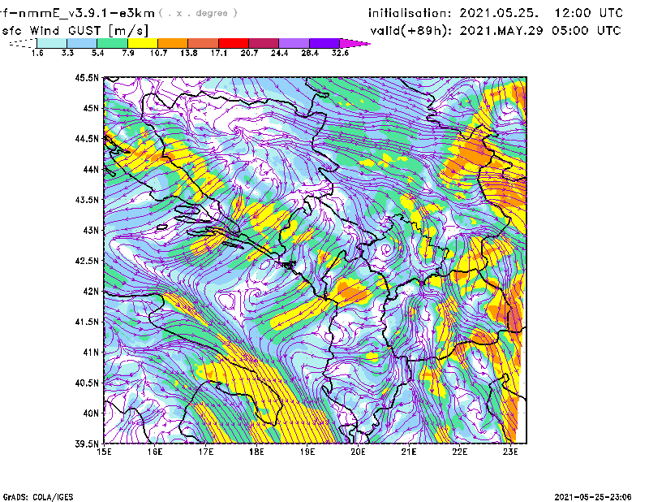Choose the violet 28.4–32.6 legend swatch
This screenshot has height=502, width=649.
click(324, 43)
